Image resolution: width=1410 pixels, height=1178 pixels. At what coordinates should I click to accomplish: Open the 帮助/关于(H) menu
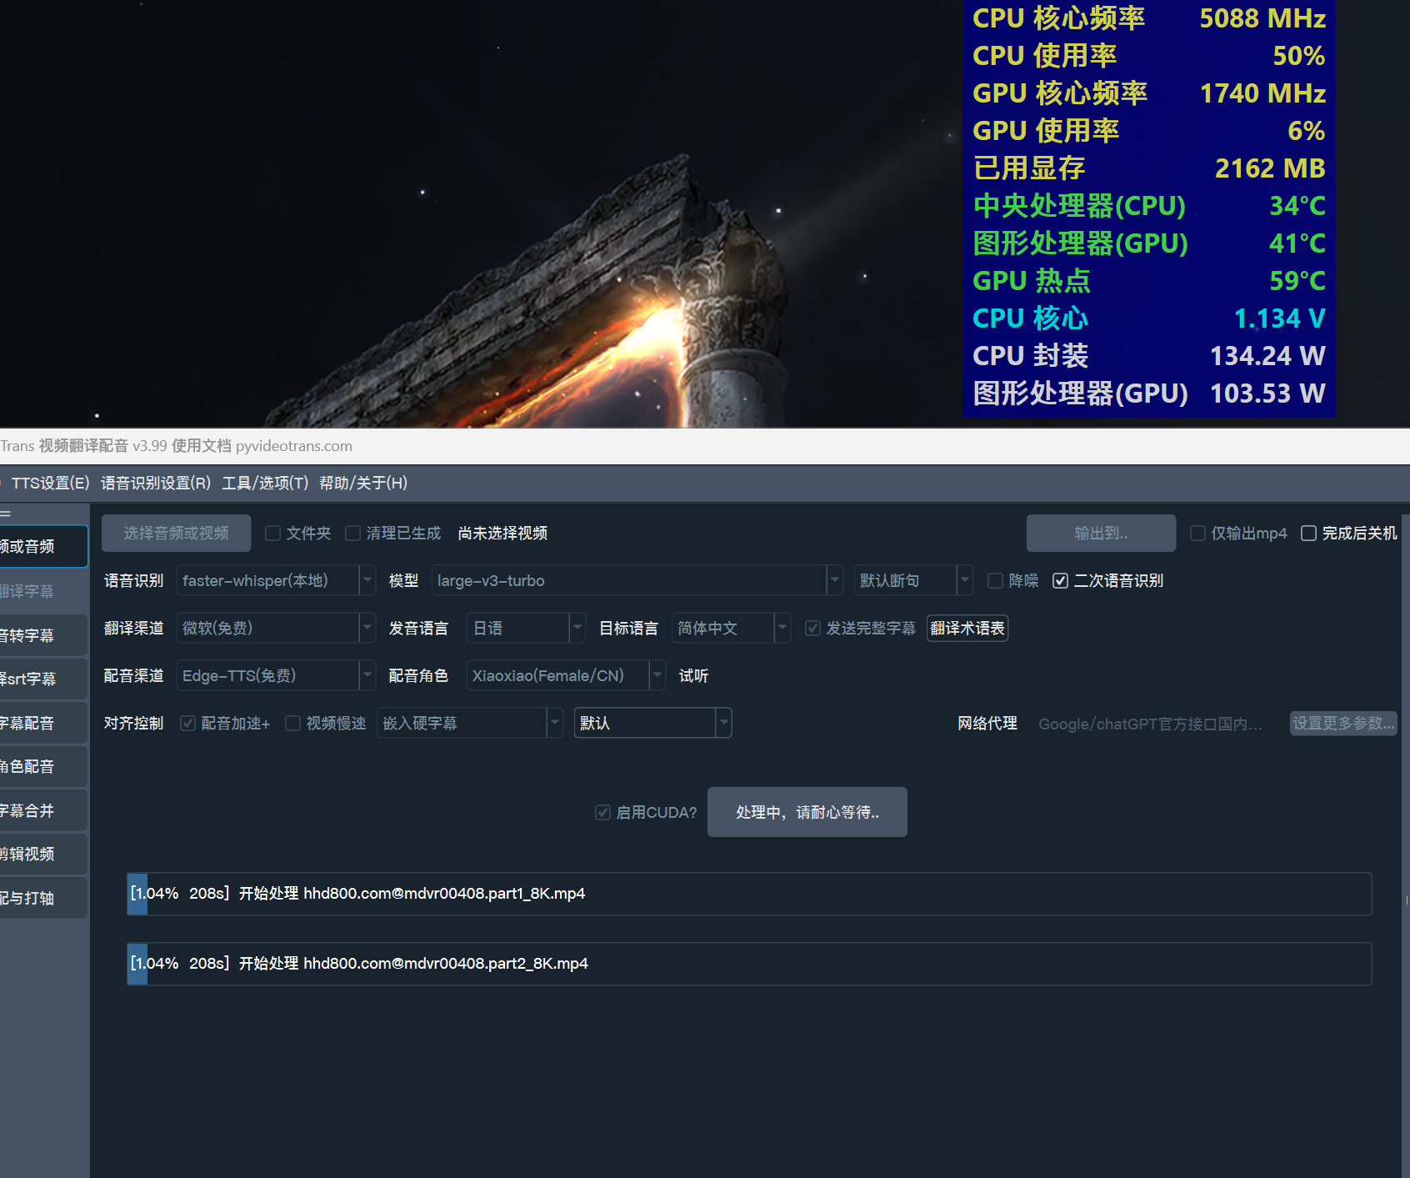[x=363, y=484]
